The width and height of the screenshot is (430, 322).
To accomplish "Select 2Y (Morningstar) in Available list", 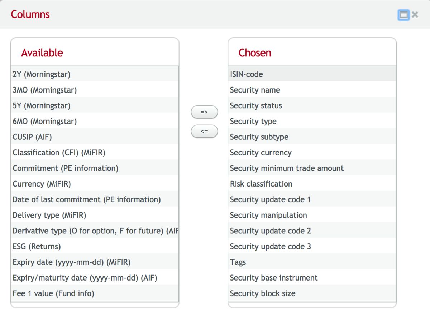I will click(42, 74).
